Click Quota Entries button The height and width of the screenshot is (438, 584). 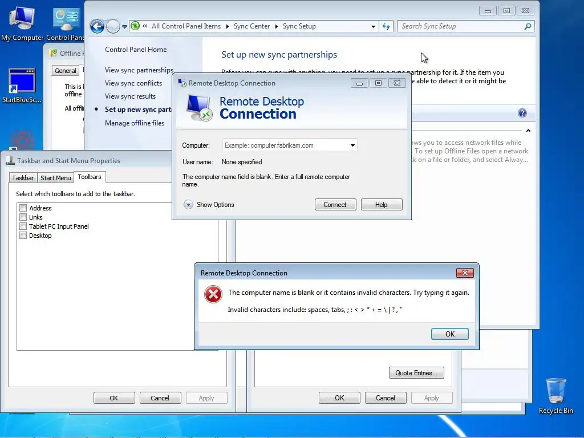click(416, 373)
